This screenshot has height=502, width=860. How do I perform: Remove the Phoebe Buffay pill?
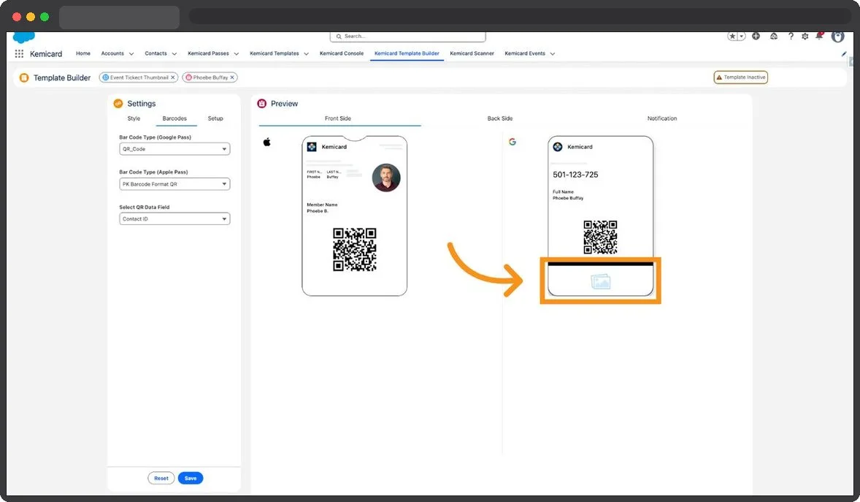tap(232, 77)
